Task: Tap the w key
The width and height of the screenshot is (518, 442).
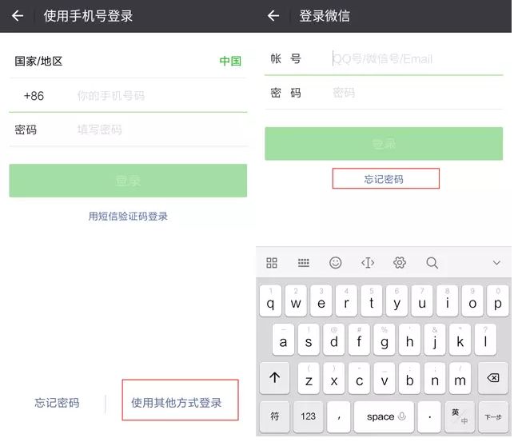Action: click(x=296, y=301)
